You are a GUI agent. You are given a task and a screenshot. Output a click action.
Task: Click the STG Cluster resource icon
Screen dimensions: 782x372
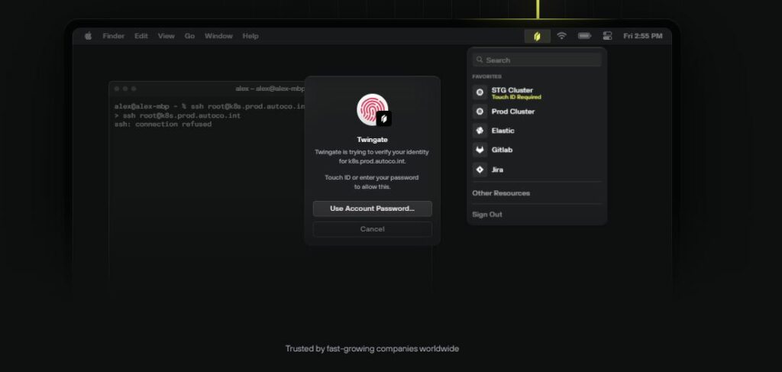click(480, 92)
